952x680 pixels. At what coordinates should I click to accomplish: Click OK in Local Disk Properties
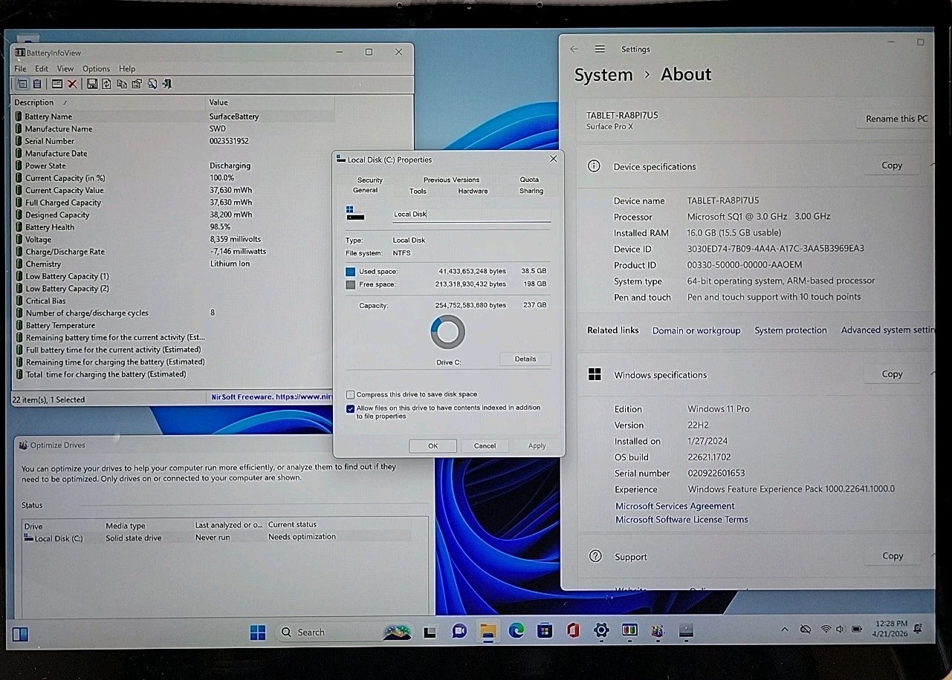[x=433, y=446]
